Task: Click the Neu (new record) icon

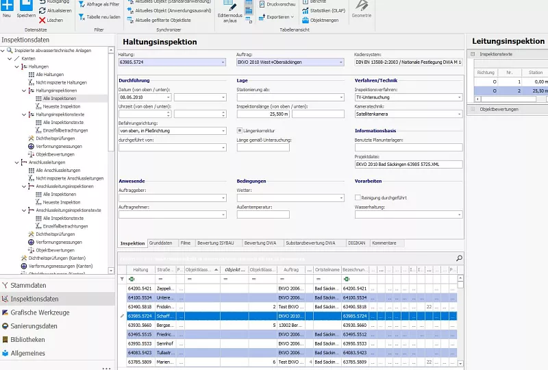Action: (x=7, y=5)
